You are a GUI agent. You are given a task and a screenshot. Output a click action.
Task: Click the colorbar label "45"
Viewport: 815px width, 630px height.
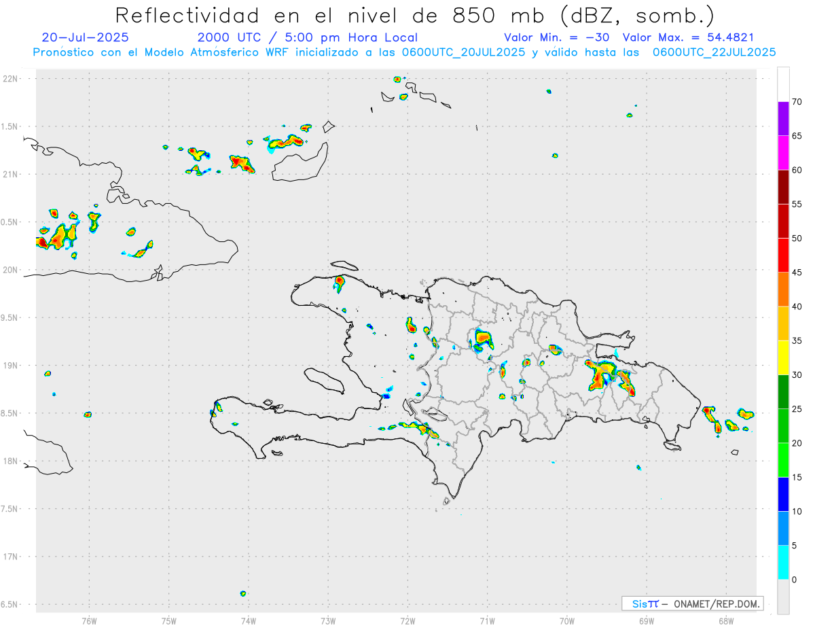coord(797,273)
